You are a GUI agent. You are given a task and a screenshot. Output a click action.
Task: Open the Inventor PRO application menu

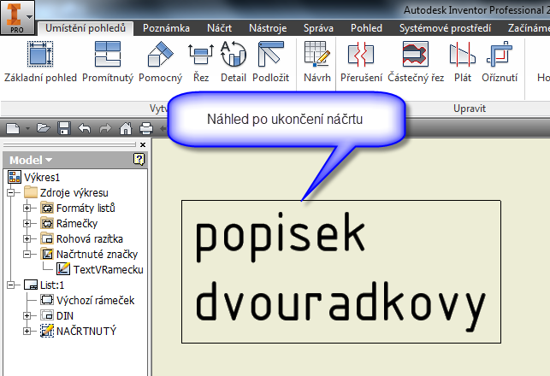pyautogui.click(x=17, y=16)
